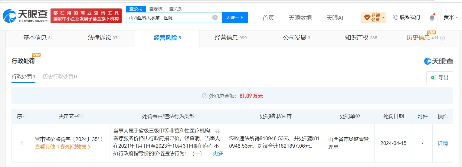Image resolution: width=462 pixels, height=167 pixels.
Task: Open the 历史信息 VIP tab
Action: coord(422,38)
